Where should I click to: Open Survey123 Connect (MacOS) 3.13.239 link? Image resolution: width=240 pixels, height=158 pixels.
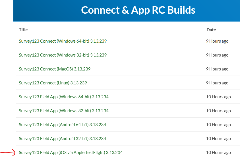55,69
